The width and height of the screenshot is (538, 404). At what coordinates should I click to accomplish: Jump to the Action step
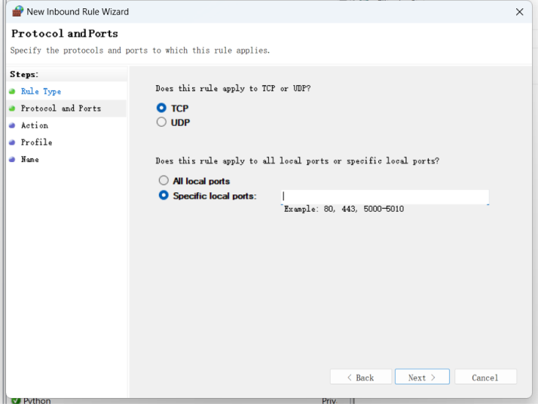(34, 126)
